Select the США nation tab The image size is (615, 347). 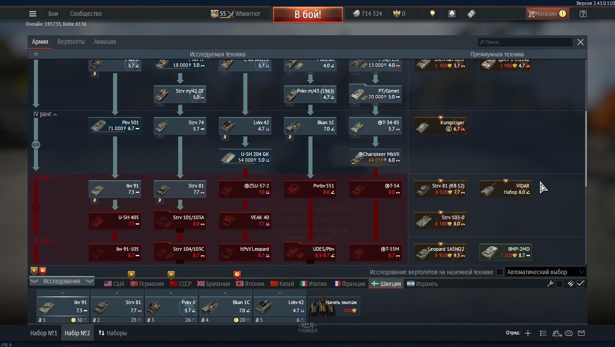tap(114, 284)
